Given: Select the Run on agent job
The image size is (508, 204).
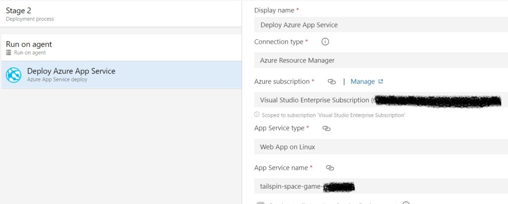Looking at the screenshot, I should (121, 48).
